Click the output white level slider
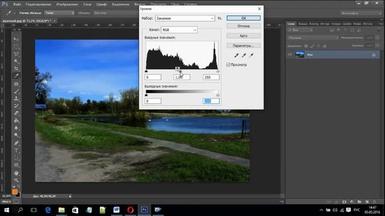 pos(218,95)
